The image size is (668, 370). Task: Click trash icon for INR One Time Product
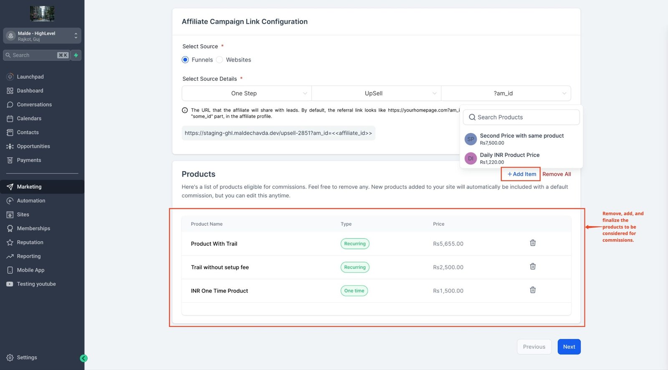point(533,290)
